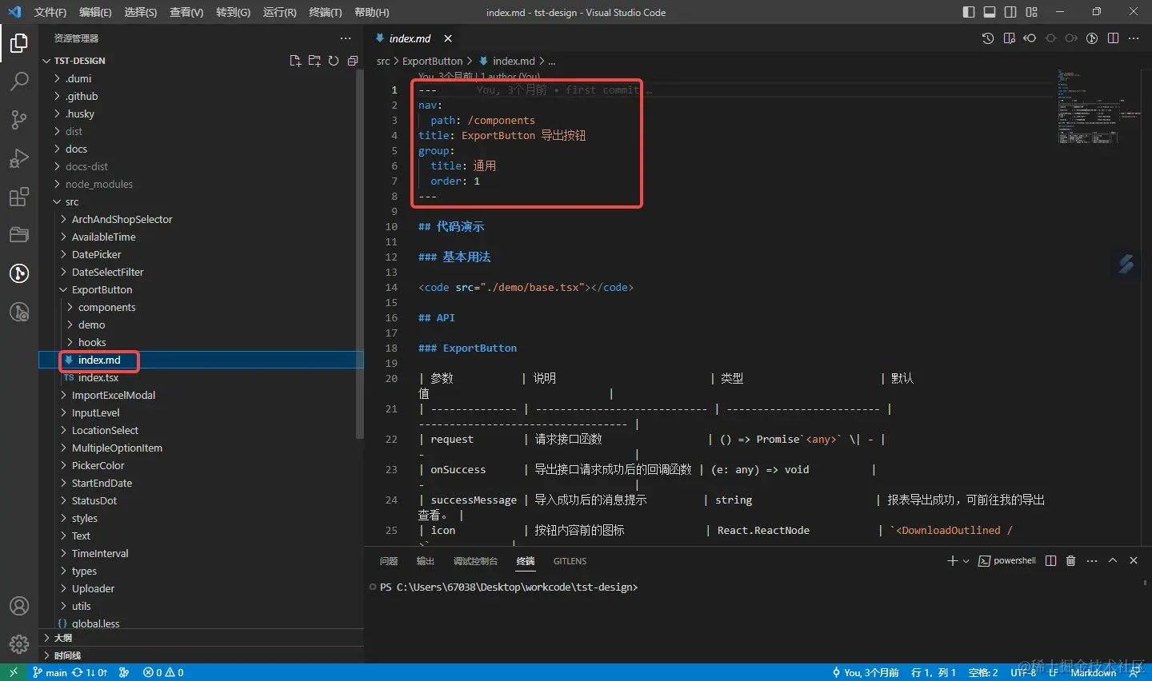Viewport: 1152px width, 681px height.
Task: Switch to the 问题 panel tab
Action: click(x=389, y=561)
